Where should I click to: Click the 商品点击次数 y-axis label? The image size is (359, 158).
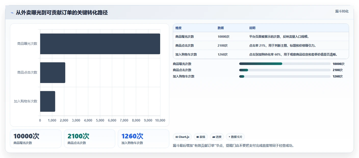[27, 73]
